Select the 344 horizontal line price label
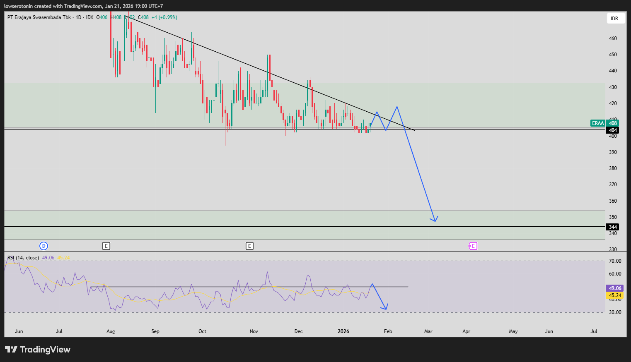The image size is (631, 362). 613,227
